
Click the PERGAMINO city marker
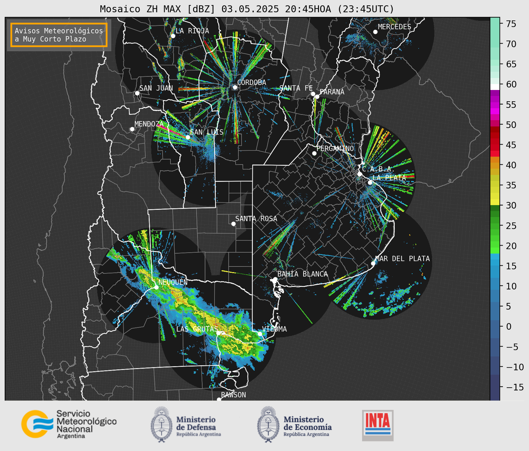click(314, 153)
